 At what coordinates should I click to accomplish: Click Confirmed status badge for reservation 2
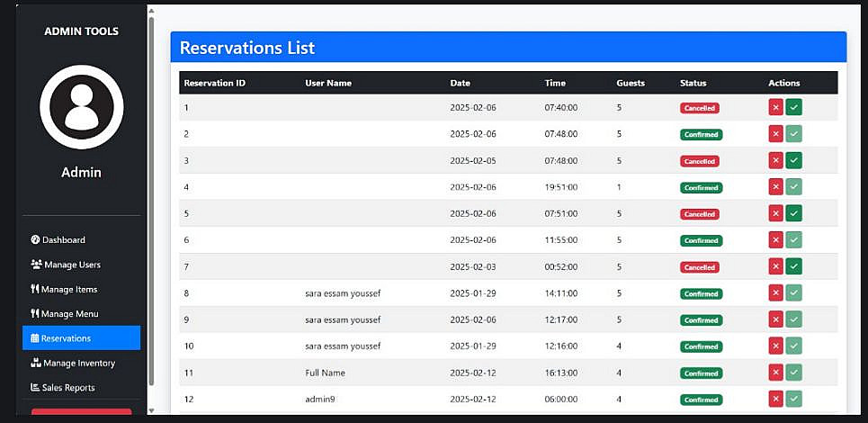[702, 134]
